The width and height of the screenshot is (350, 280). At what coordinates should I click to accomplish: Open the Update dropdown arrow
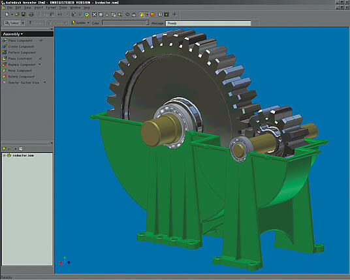point(88,23)
